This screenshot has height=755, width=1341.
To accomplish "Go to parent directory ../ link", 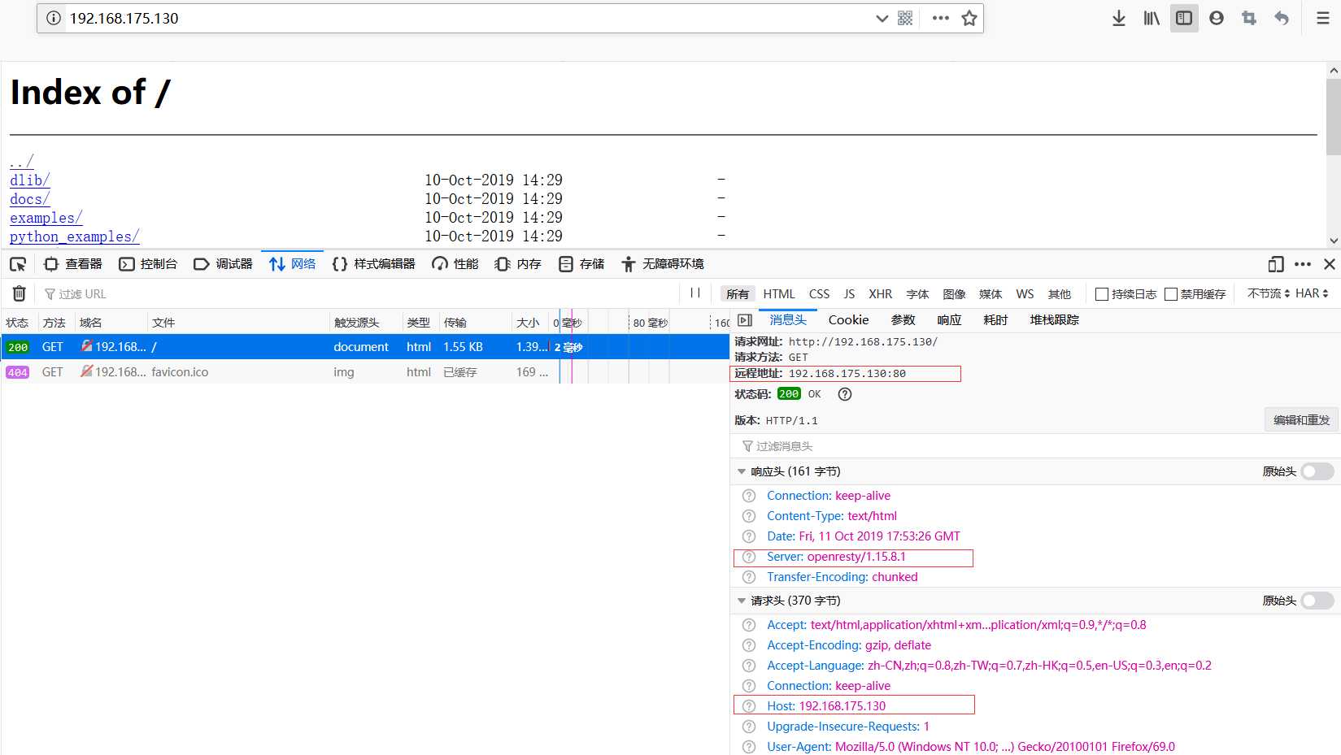I will (21, 161).
